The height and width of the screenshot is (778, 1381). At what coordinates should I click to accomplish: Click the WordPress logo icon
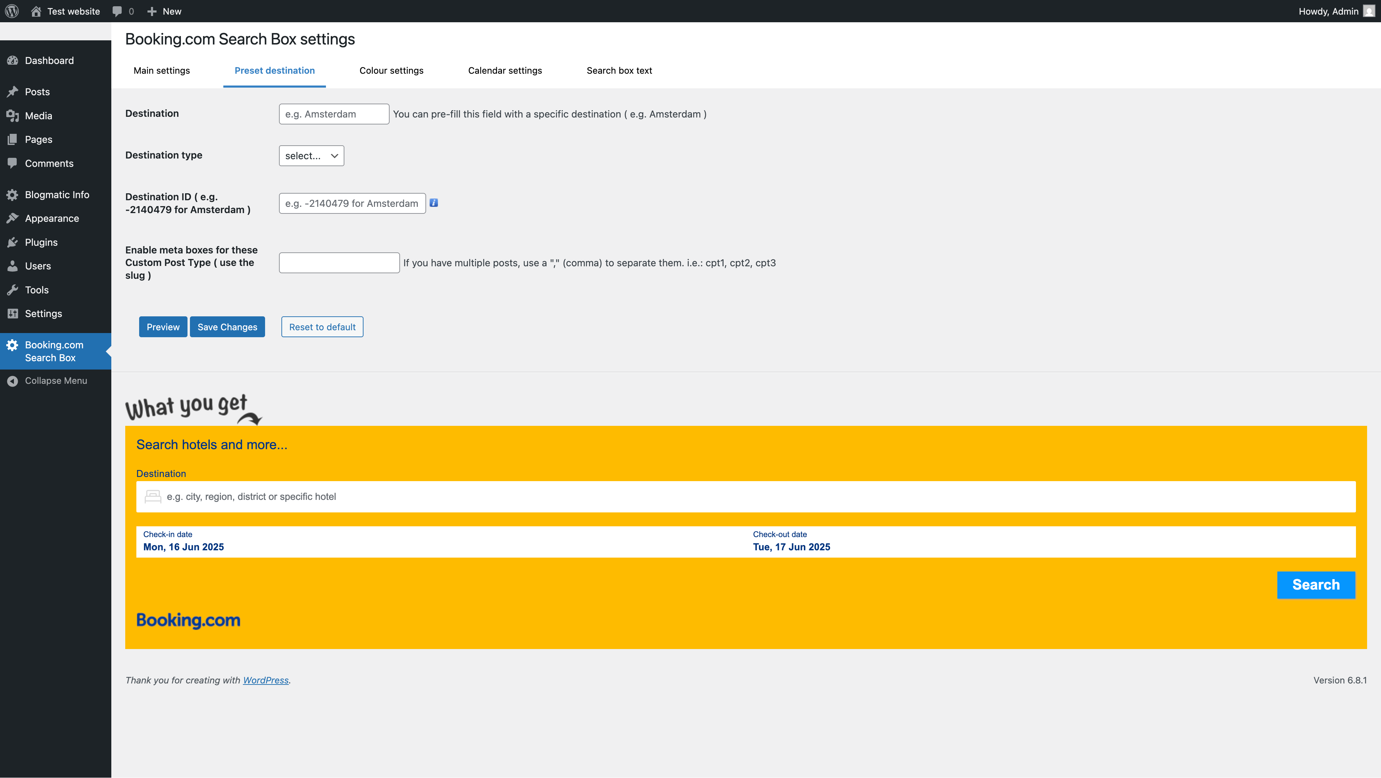pyautogui.click(x=12, y=11)
